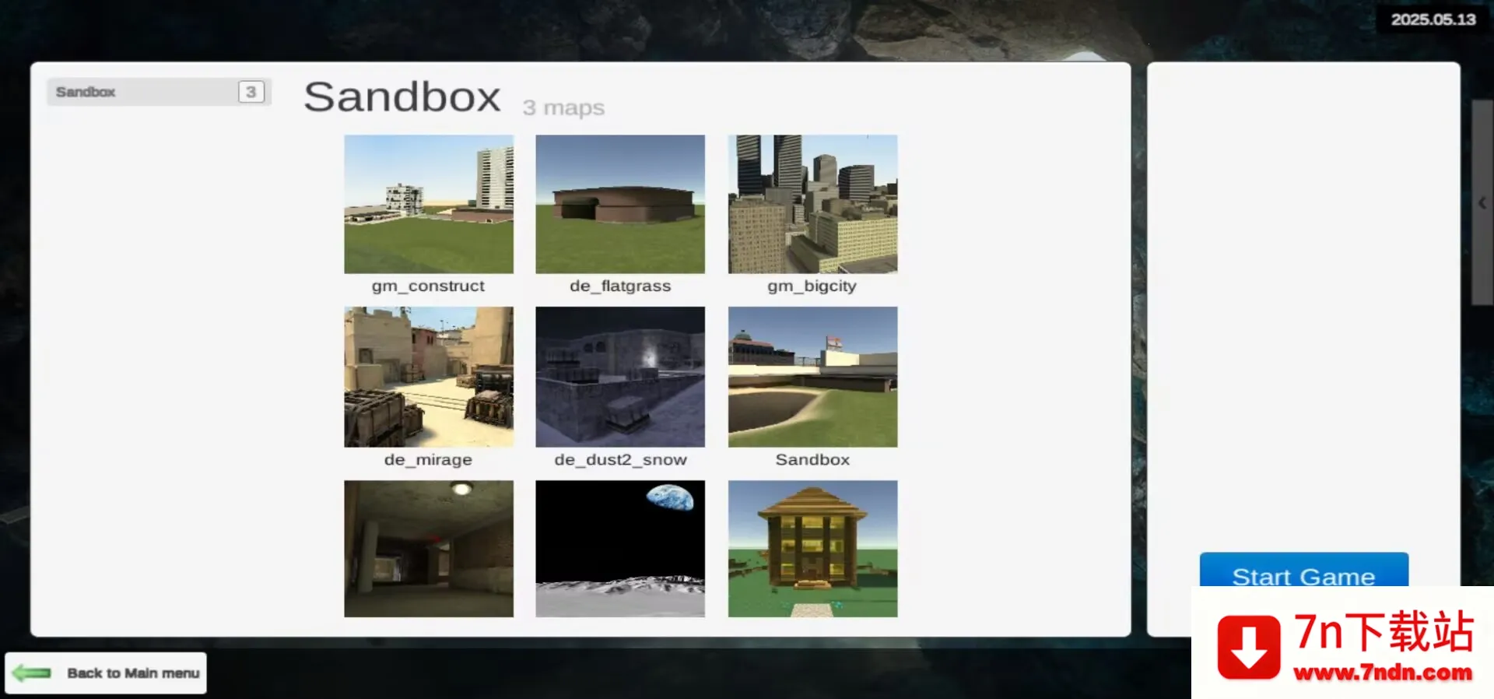Click the green left arrow icon

(32, 673)
